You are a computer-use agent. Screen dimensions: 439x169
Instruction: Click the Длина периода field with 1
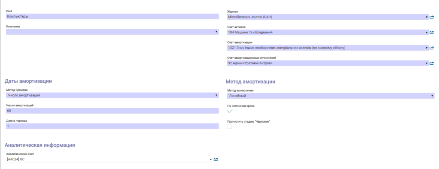pyautogui.click(x=112, y=126)
